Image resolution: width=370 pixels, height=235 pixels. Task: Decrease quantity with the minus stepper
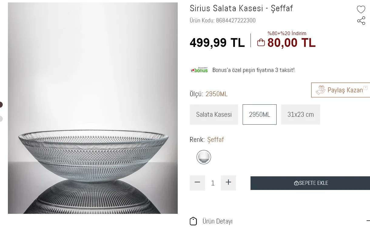pos(197,183)
